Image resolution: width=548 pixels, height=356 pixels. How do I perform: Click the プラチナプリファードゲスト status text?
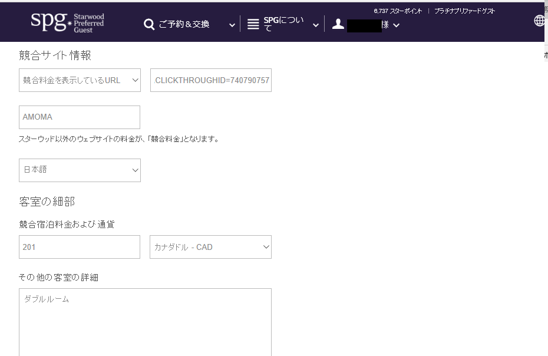[464, 11]
